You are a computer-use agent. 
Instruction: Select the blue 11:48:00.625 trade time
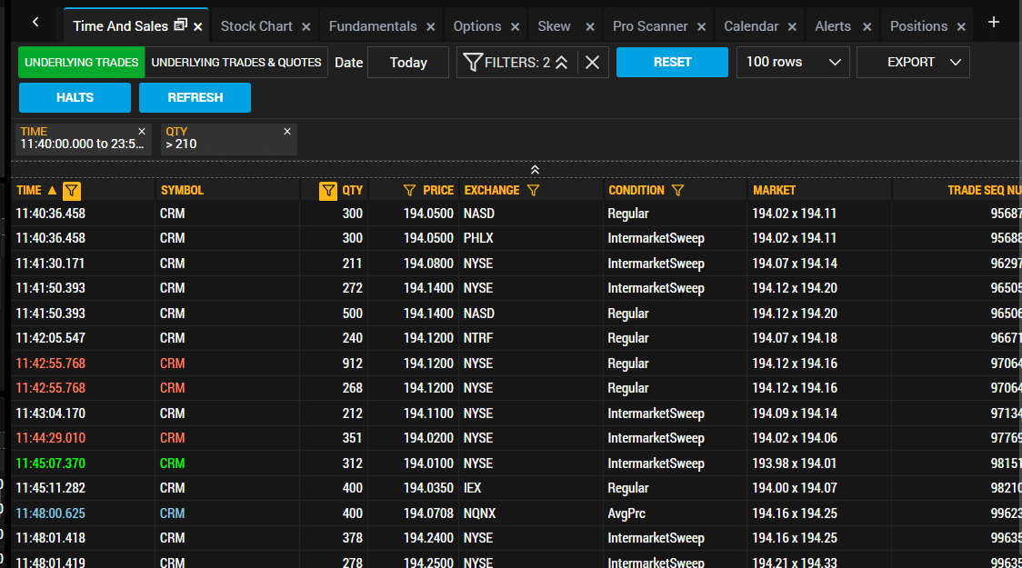(x=50, y=513)
